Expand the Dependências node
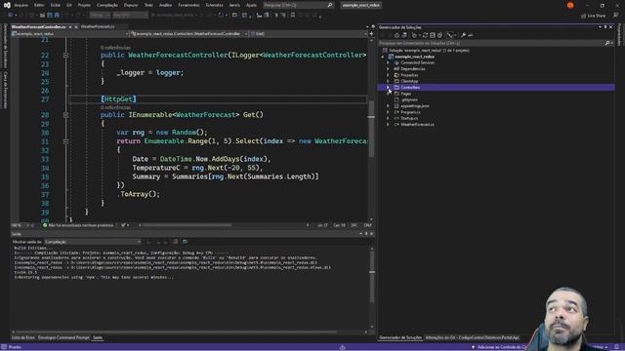Viewport: 625px width, 351px height. coord(388,69)
